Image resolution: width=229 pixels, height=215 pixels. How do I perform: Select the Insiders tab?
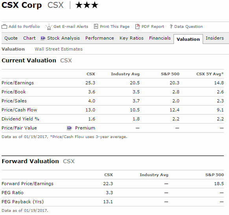coord(215,38)
